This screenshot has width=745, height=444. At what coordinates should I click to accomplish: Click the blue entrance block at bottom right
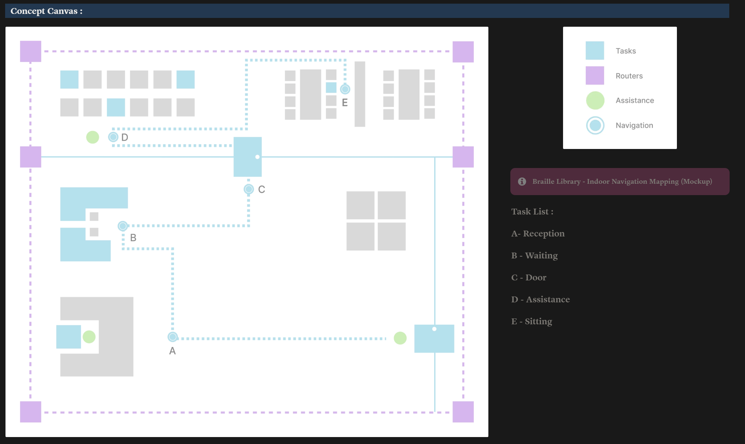434,340
